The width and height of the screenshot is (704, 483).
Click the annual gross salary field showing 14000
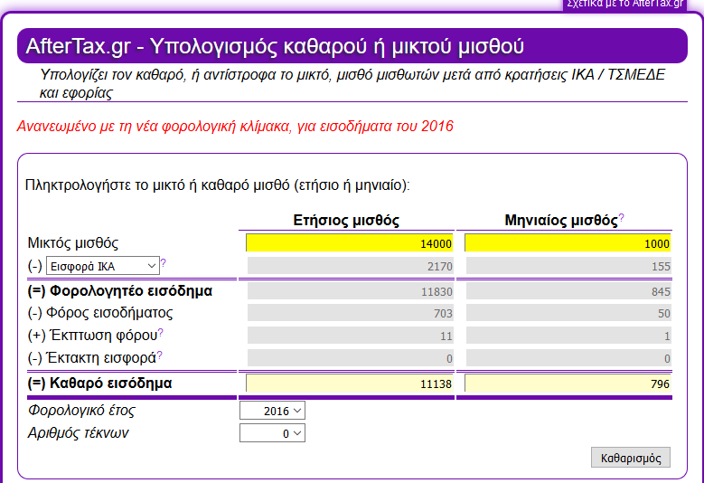point(350,243)
